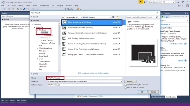The height and width of the screenshot is (106, 190).
Task: Click the Class Library template icon
Action: [x=64, y=28]
